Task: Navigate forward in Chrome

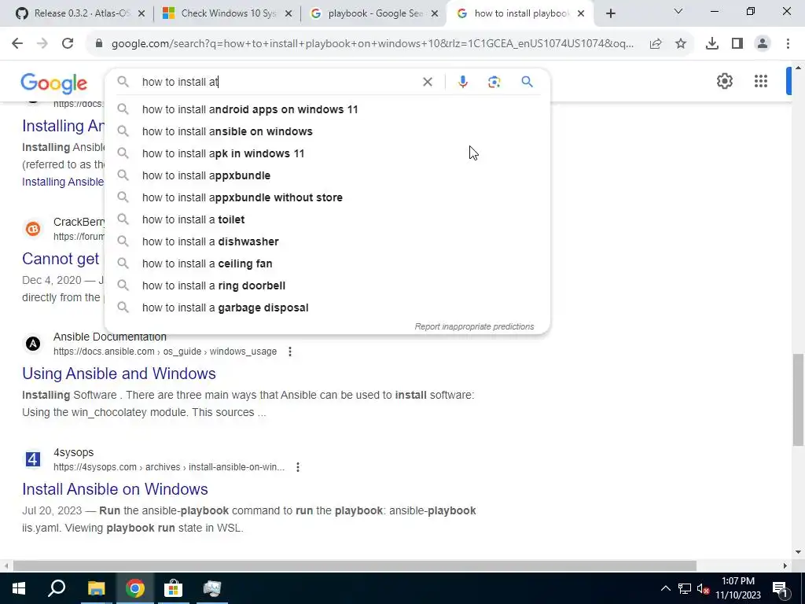Action: pyautogui.click(x=42, y=44)
